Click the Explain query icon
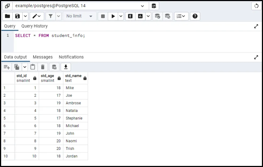 [130, 16]
